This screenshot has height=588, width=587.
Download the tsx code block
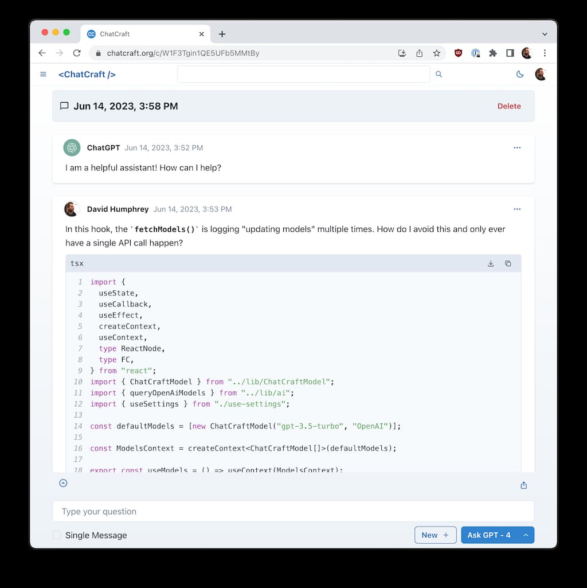[x=491, y=264]
